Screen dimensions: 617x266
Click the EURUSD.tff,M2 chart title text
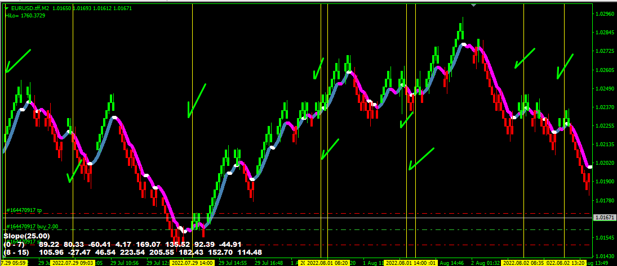coord(32,8)
